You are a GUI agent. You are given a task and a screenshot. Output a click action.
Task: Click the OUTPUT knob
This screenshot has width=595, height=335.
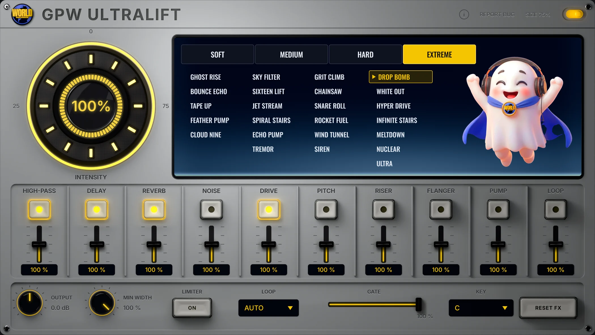point(29,303)
